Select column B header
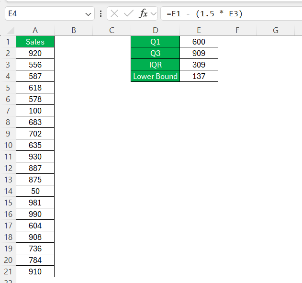 [74, 30]
